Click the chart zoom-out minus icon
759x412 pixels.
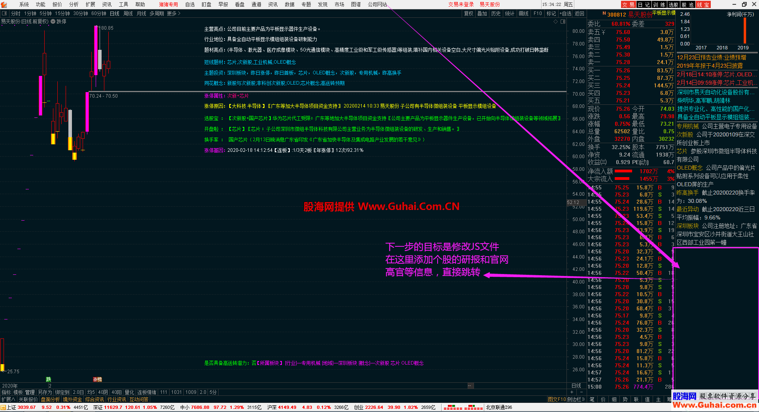click(x=581, y=392)
